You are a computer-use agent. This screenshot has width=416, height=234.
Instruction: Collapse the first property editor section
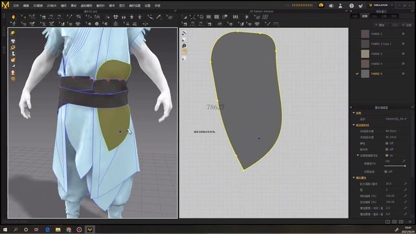point(354,112)
